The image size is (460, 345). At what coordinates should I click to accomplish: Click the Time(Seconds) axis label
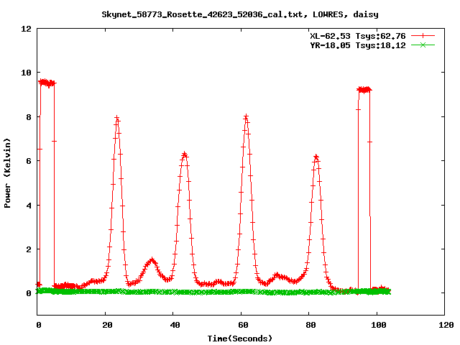(240, 339)
